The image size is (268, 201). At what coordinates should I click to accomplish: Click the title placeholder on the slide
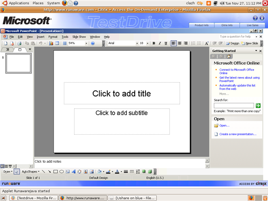(x=122, y=93)
